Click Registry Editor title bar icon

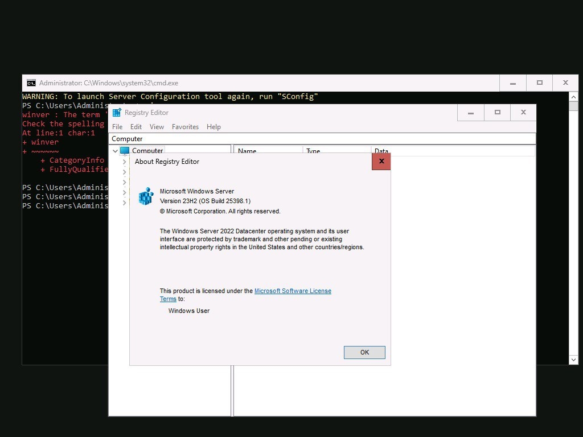117,112
